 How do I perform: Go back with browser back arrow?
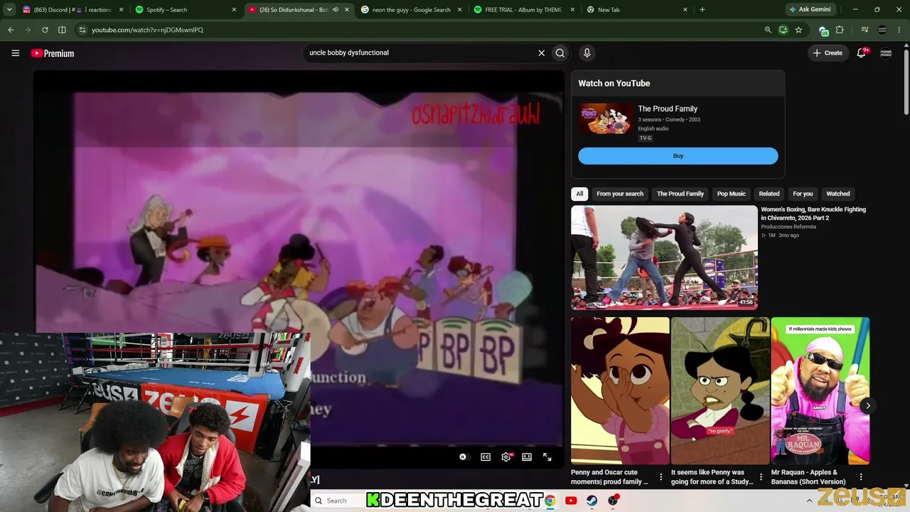point(11,30)
